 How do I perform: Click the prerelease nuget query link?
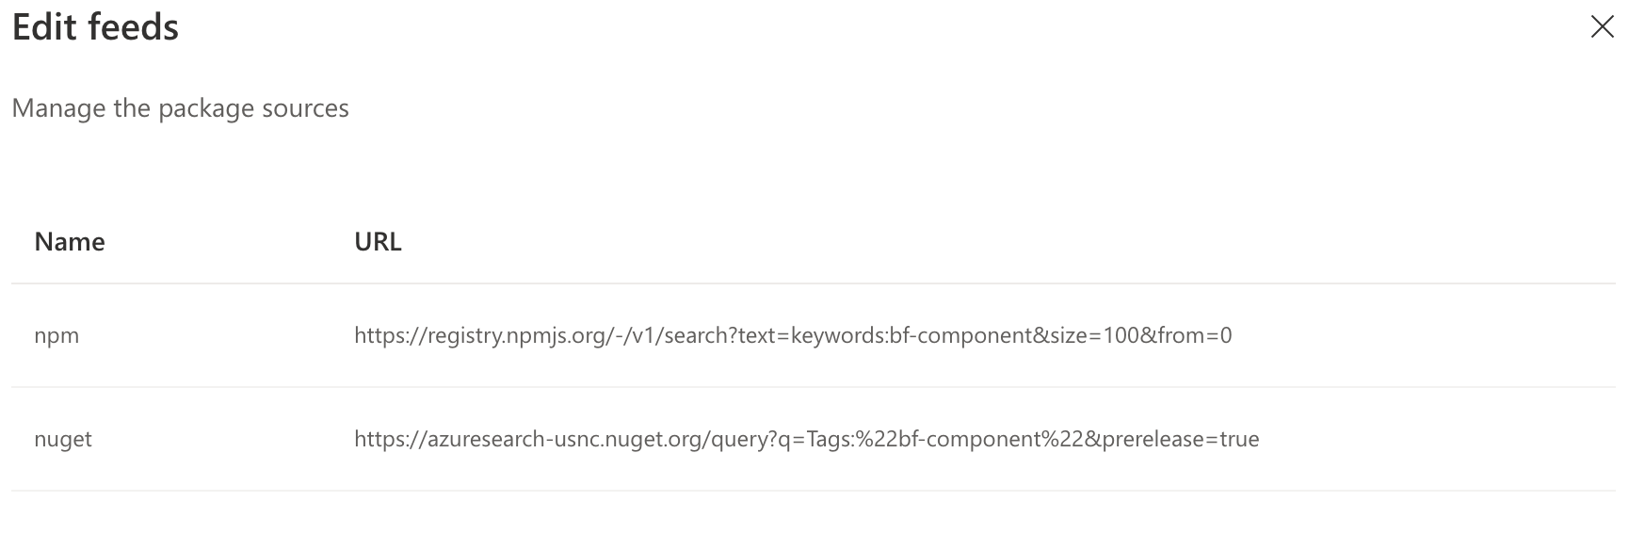(806, 438)
